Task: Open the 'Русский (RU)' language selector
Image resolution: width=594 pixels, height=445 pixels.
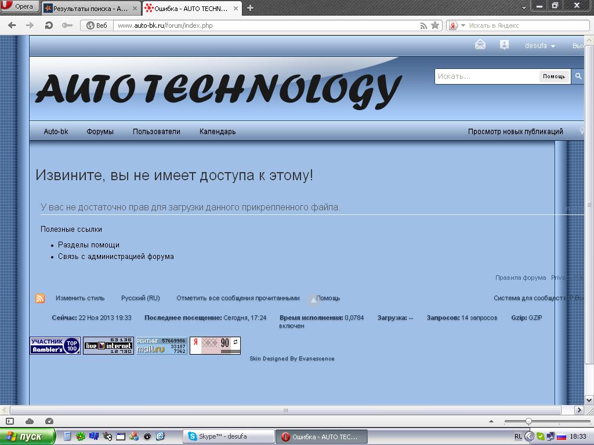Action: coord(140,298)
